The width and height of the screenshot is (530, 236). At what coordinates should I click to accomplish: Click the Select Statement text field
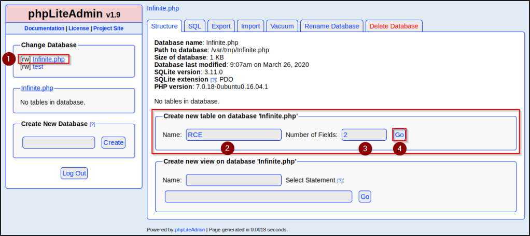(258, 197)
